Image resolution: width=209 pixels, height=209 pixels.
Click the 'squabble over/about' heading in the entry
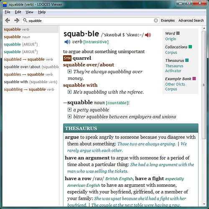[x=89, y=65]
